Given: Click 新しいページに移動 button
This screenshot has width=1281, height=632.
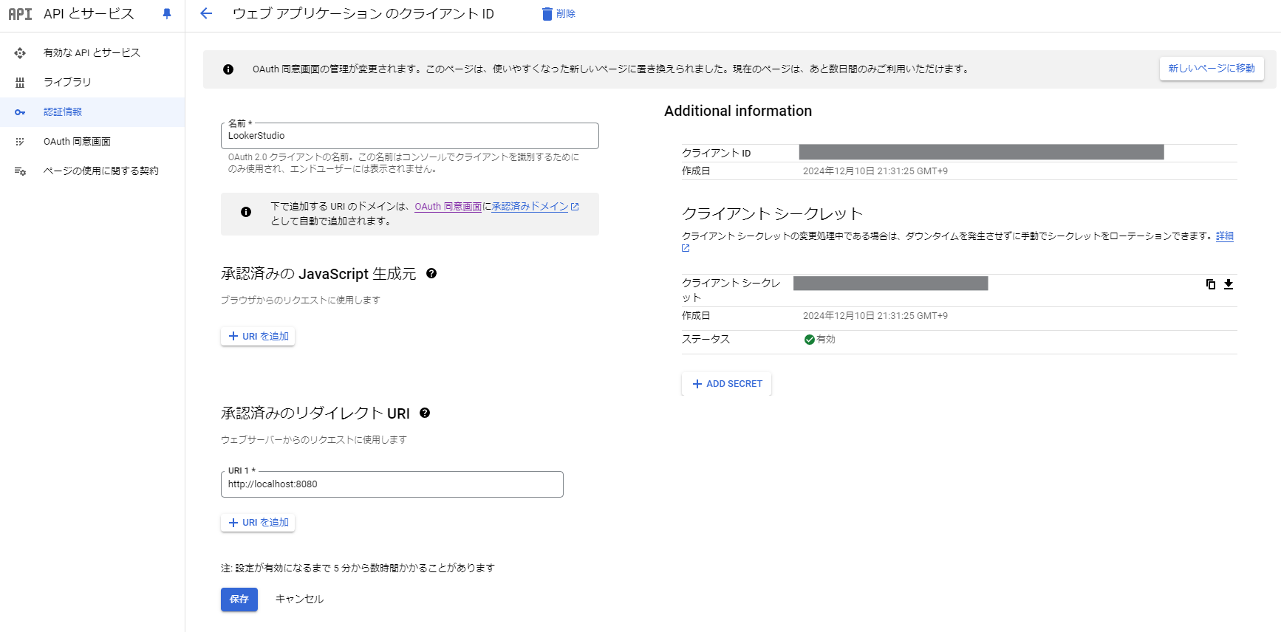Looking at the screenshot, I should pos(1212,69).
